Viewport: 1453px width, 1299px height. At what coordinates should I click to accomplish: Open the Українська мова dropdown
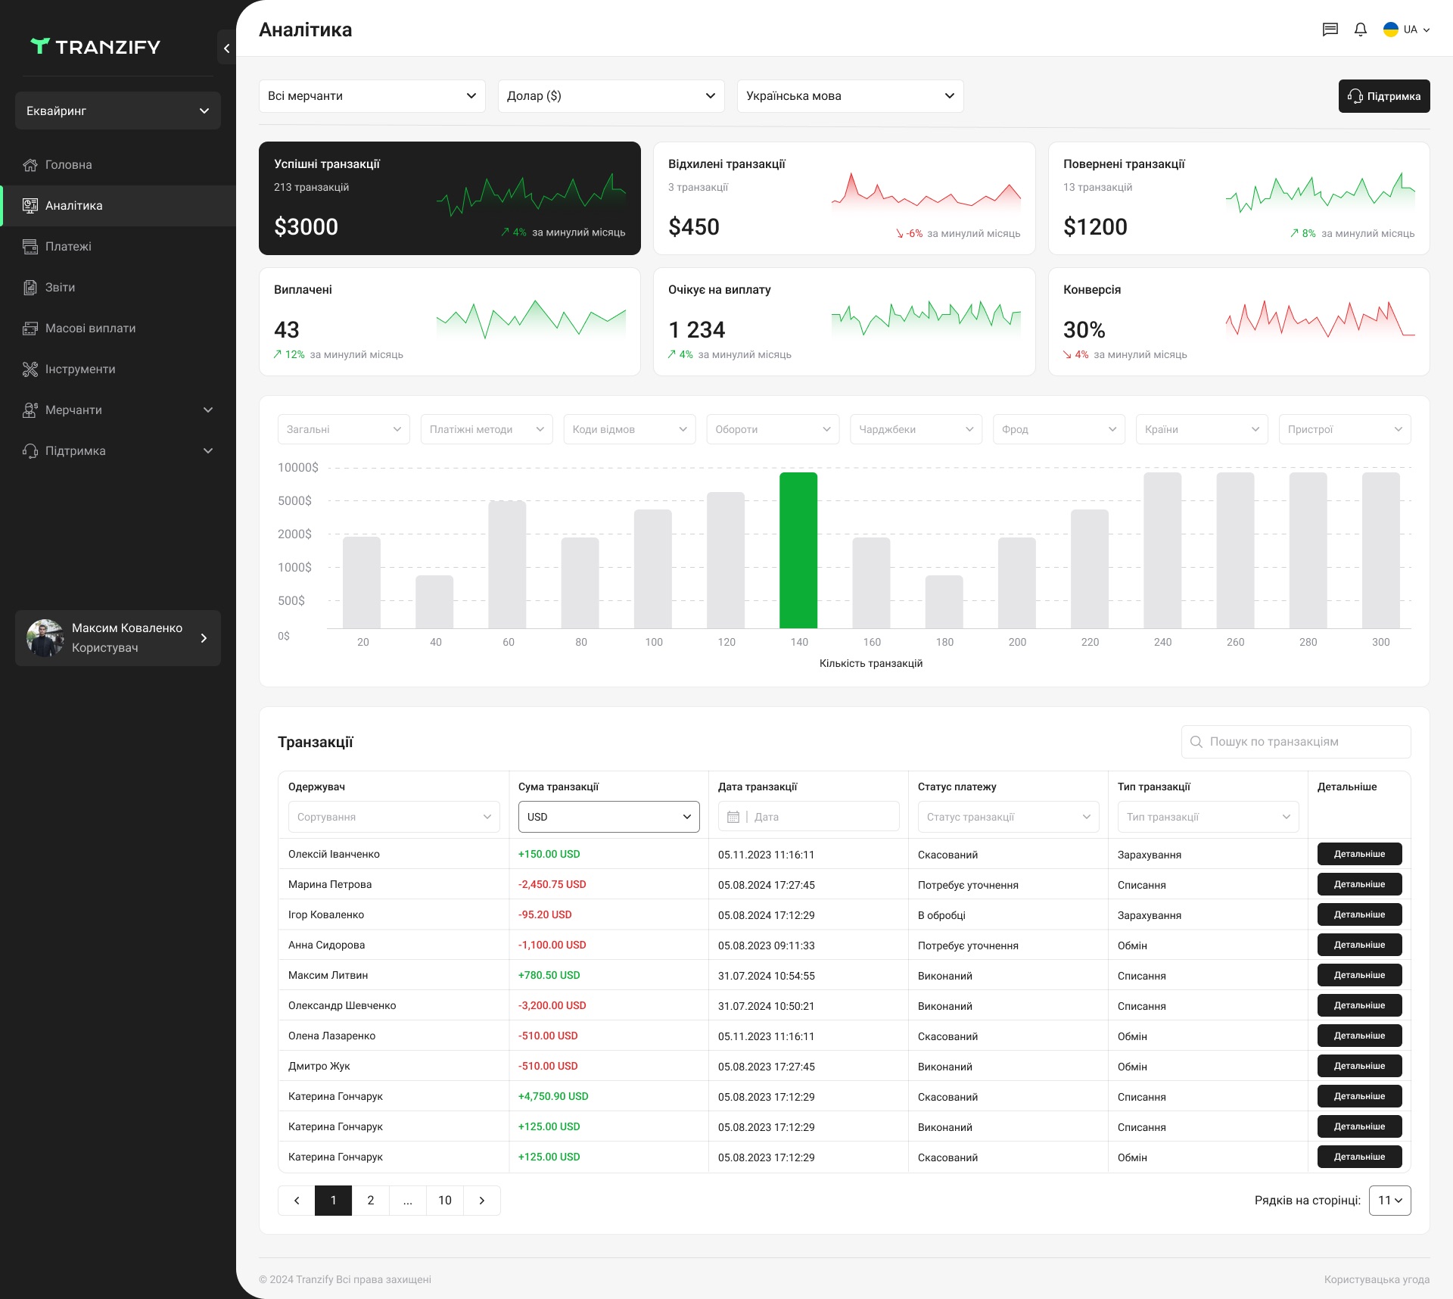(850, 96)
